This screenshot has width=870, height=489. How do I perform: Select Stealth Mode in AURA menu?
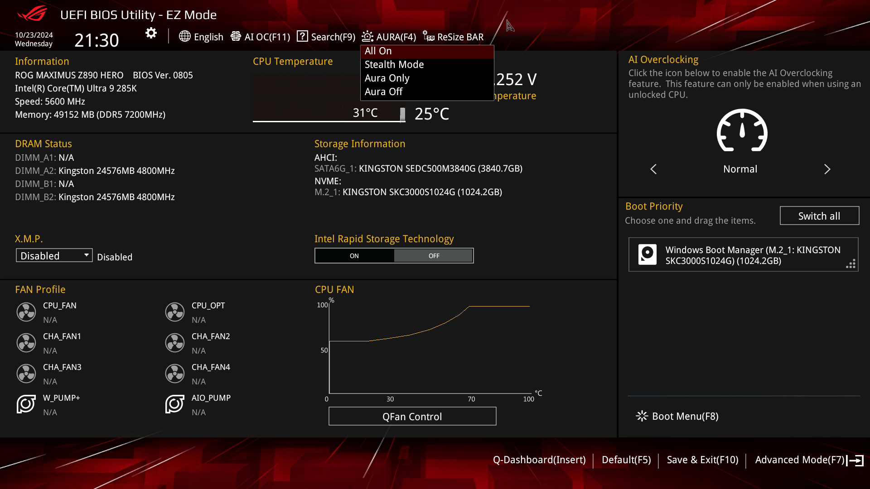tap(427, 65)
